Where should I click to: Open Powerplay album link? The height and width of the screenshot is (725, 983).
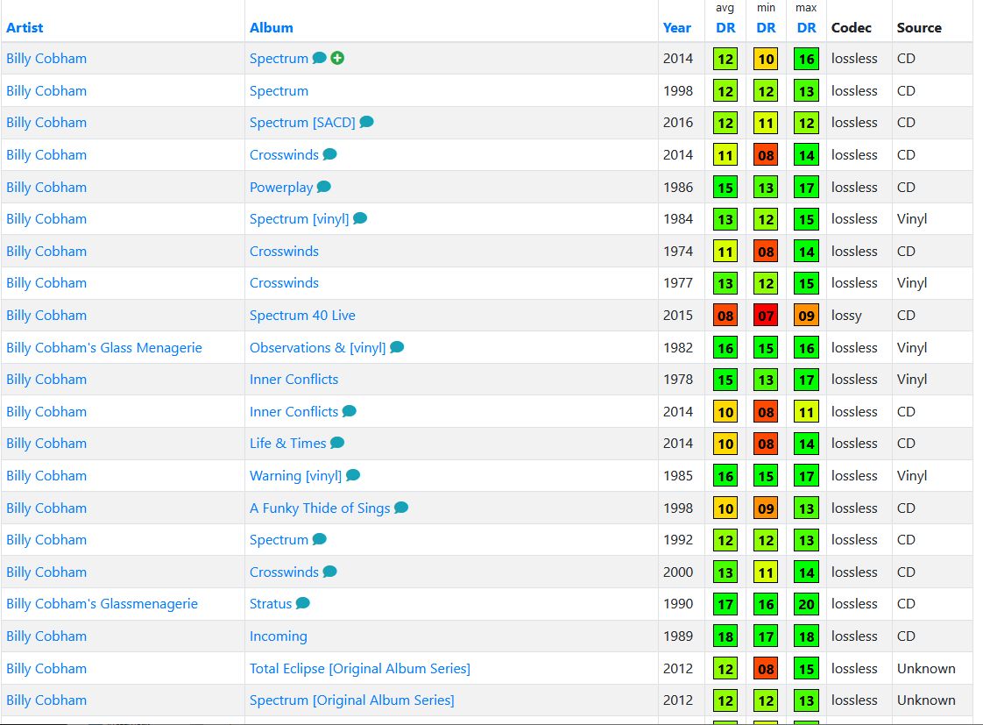click(281, 188)
